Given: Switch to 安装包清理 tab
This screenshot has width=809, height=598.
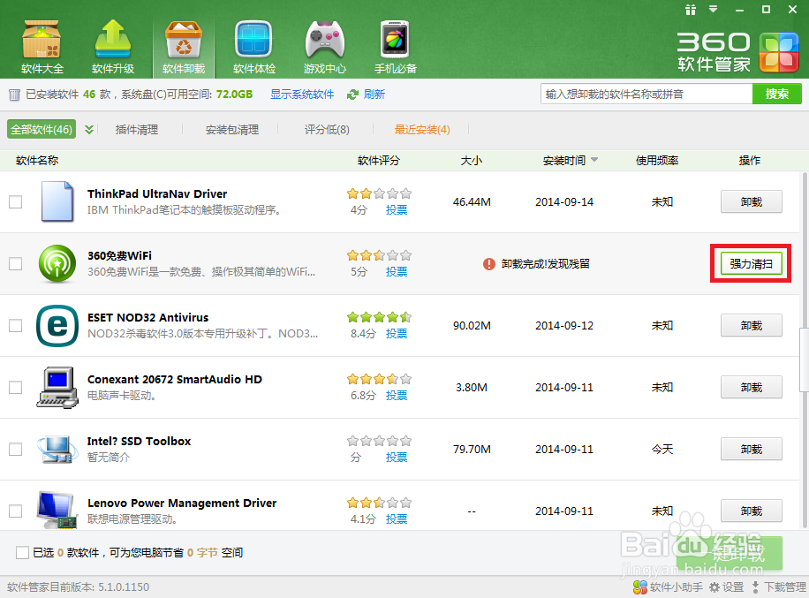Looking at the screenshot, I should pyautogui.click(x=232, y=130).
